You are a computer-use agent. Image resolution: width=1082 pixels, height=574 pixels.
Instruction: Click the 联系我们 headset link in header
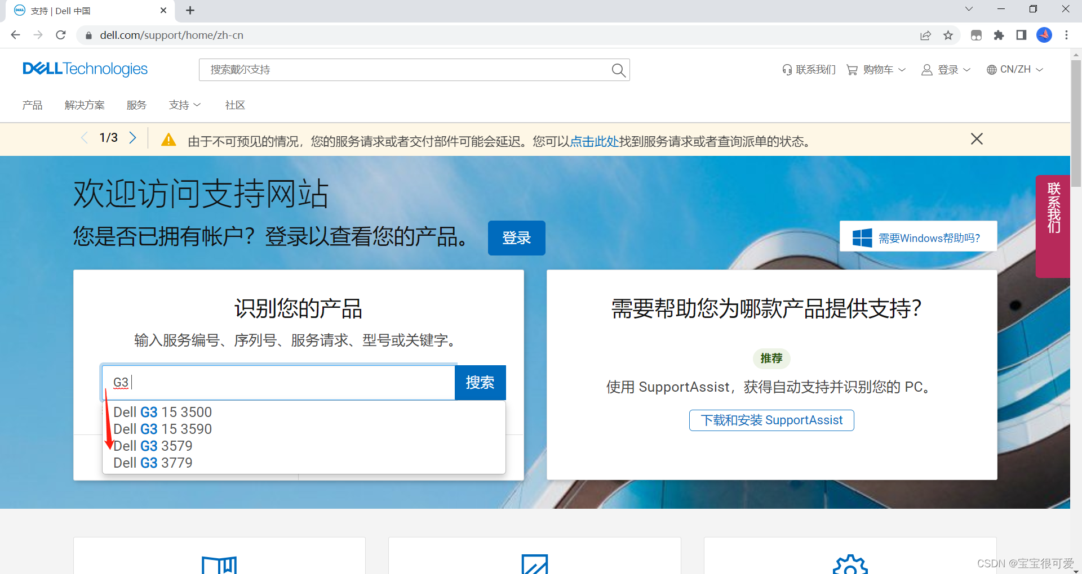click(x=809, y=69)
